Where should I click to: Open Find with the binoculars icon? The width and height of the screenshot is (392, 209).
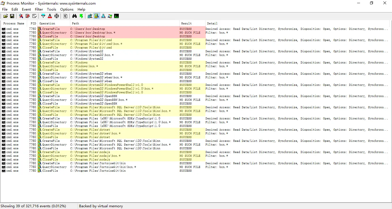click(x=74, y=16)
